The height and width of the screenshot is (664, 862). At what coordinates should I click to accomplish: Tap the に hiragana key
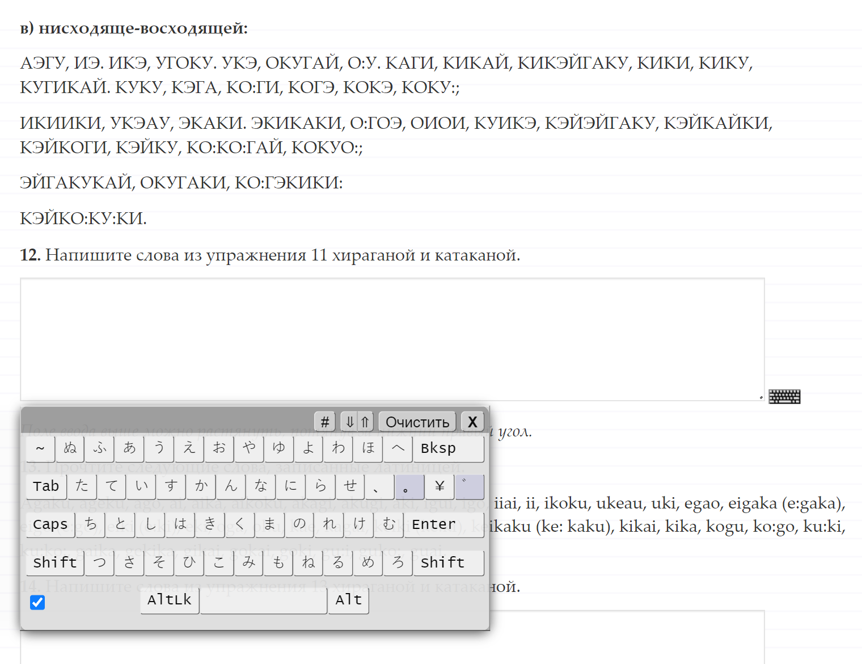[x=290, y=486]
